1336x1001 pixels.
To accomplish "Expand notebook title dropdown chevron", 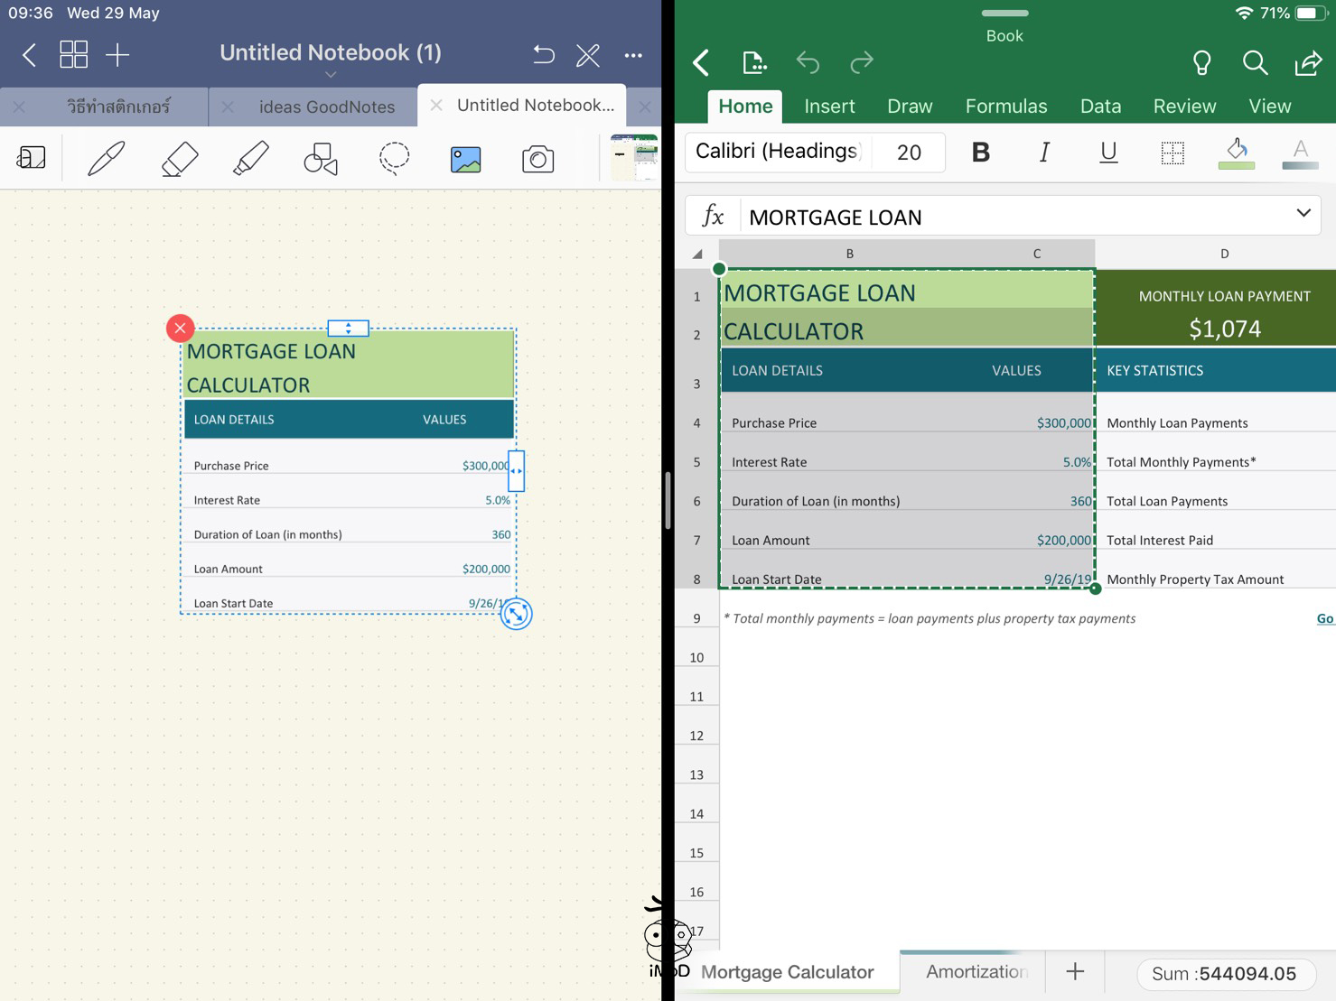I will [x=331, y=75].
